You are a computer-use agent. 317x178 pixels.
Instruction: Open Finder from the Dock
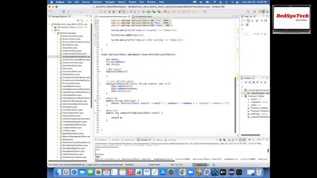[x=58, y=172]
